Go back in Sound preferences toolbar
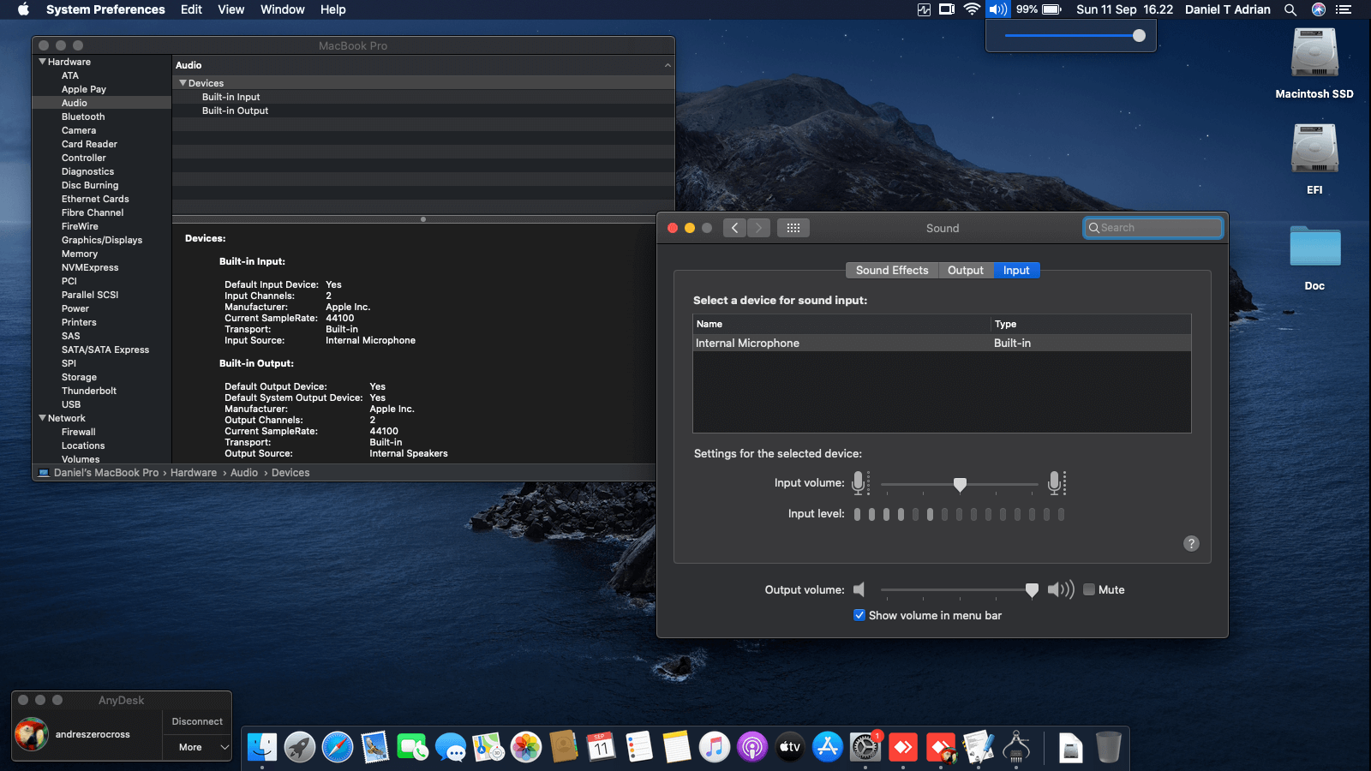Image resolution: width=1371 pixels, height=771 pixels. tap(734, 228)
